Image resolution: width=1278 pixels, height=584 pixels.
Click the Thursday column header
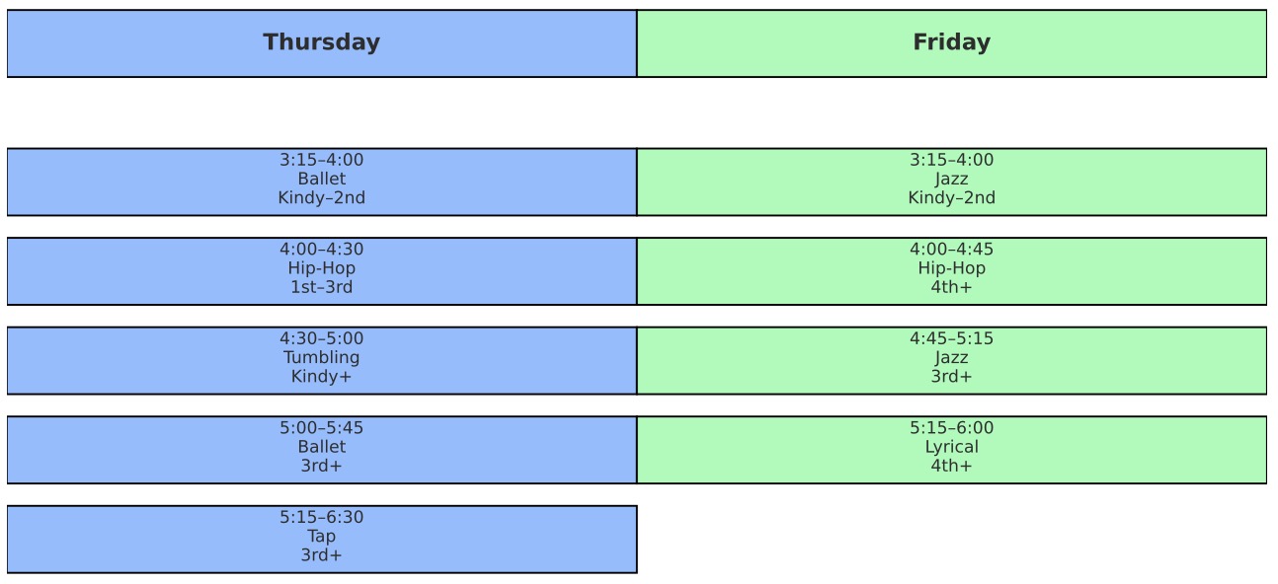click(x=321, y=43)
